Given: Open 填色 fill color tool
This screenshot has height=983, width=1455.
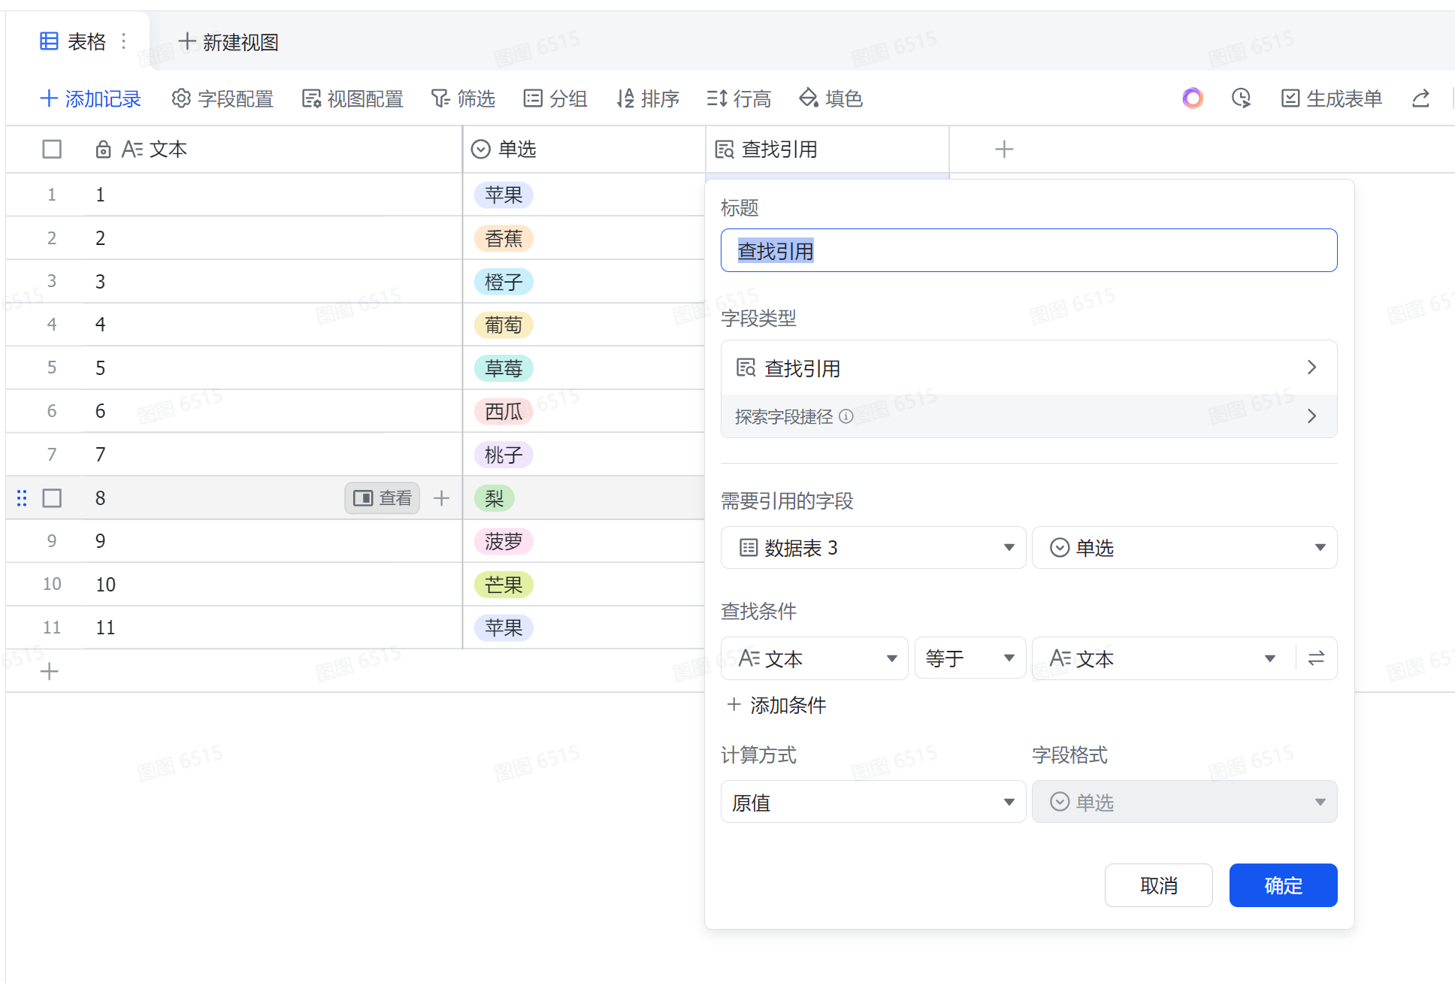Looking at the screenshot, I should click(830, 98).
